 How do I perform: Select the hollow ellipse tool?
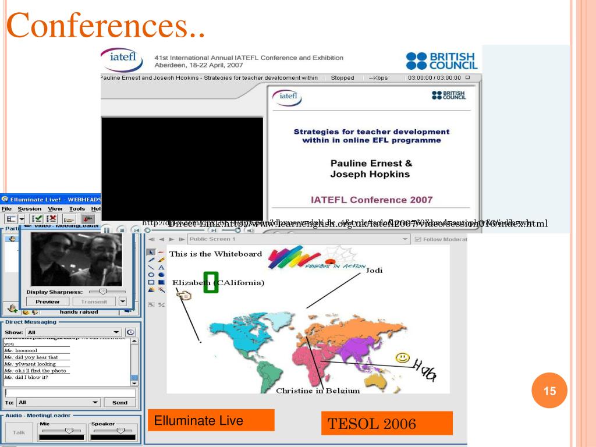coord(151,275)
